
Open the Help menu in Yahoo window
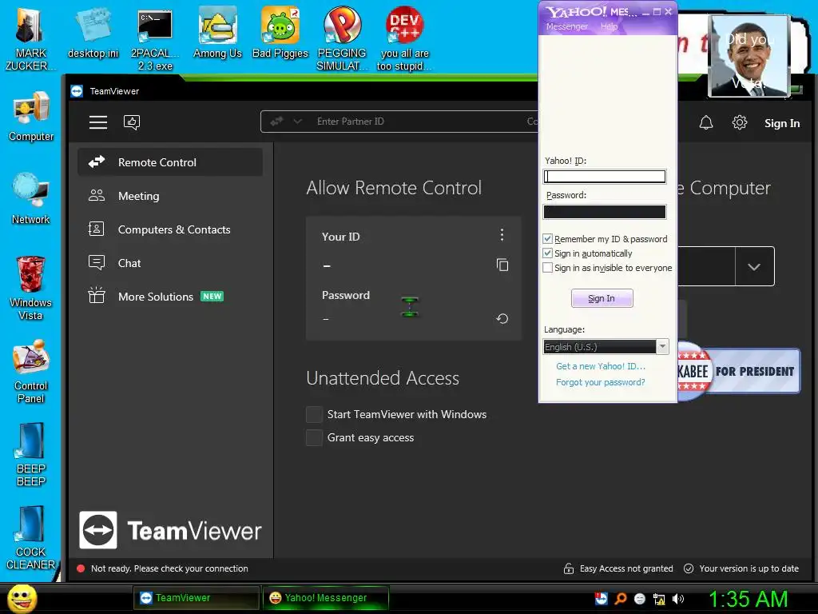(x=609, y=26)
